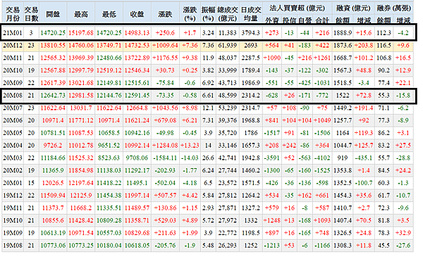The image size is (423, 256).
Task: Select the 21M01 month cell
Action: point(13,33)
